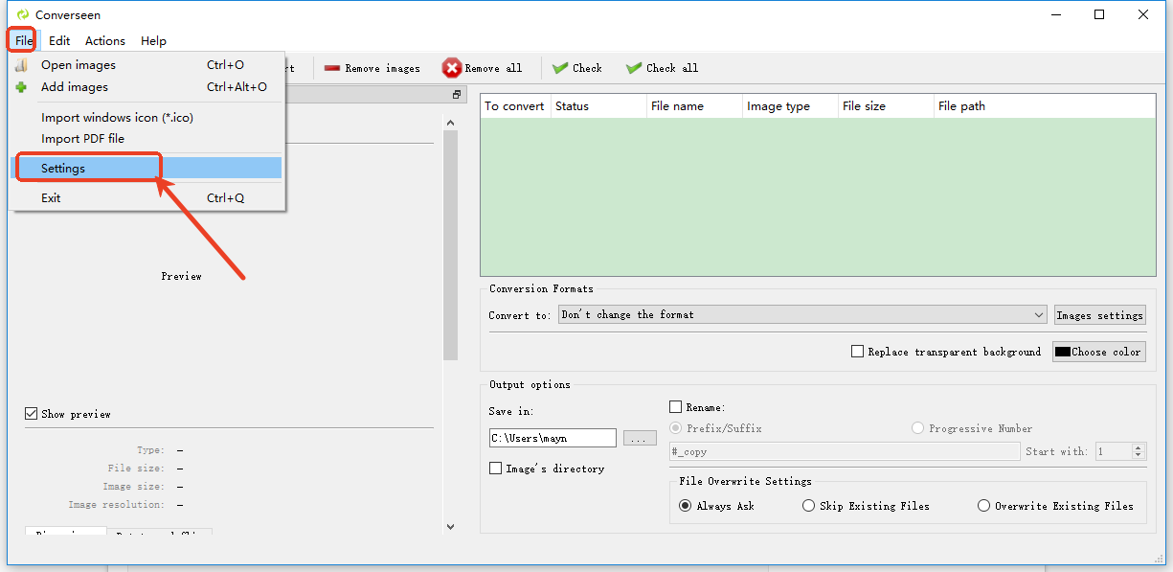1173x572 pixels.
Task: Click the green Check icon in toolbar
Action: (560, 68)
